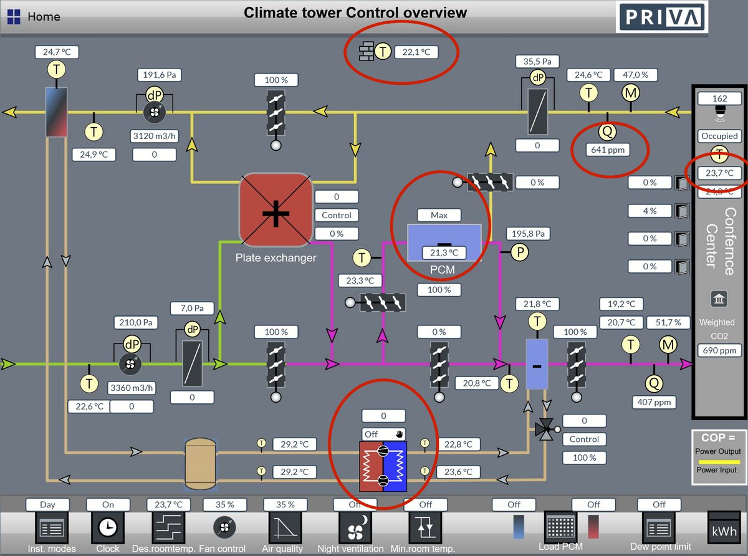Select the three-way control valve symbol
748x556 pixels.
coord(546,429)
